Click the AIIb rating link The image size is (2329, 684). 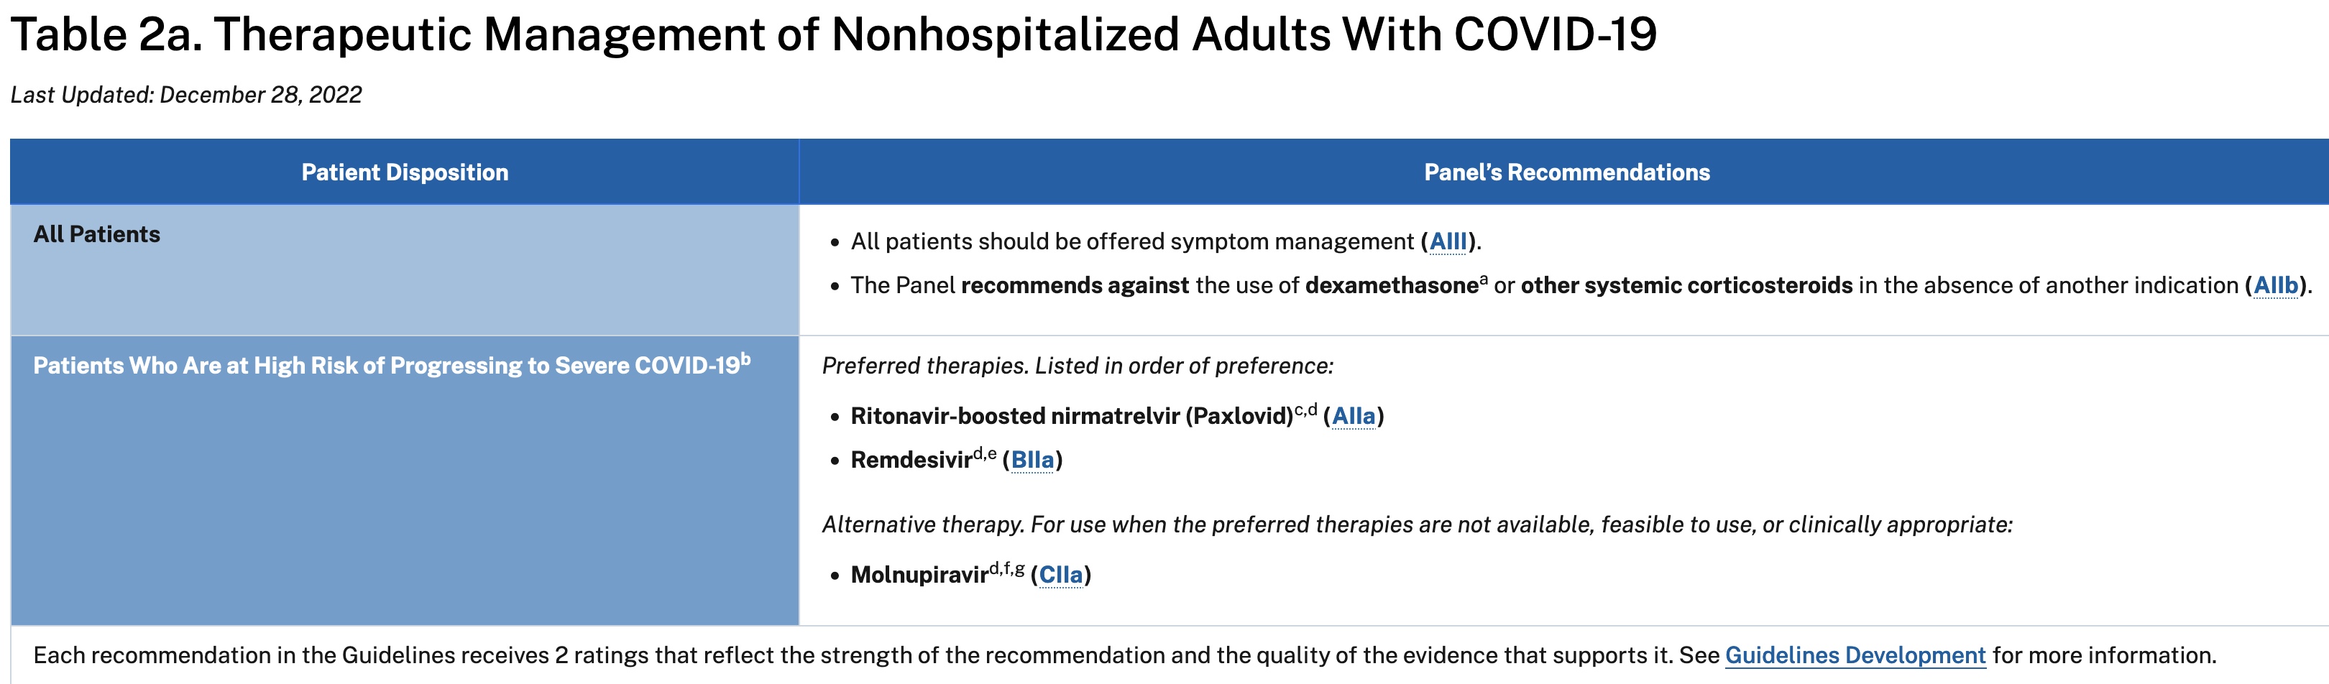(2276, 285)
